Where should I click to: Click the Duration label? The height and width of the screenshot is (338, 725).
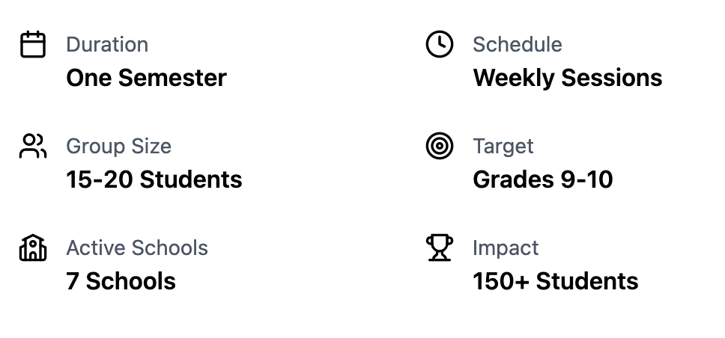107,45
